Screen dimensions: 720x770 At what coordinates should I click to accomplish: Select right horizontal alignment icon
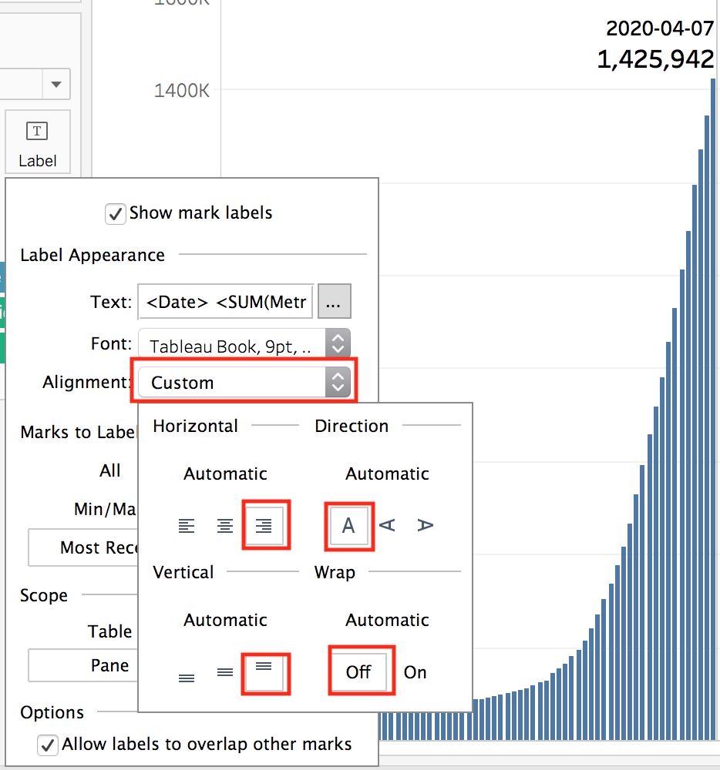click(264, 526)
